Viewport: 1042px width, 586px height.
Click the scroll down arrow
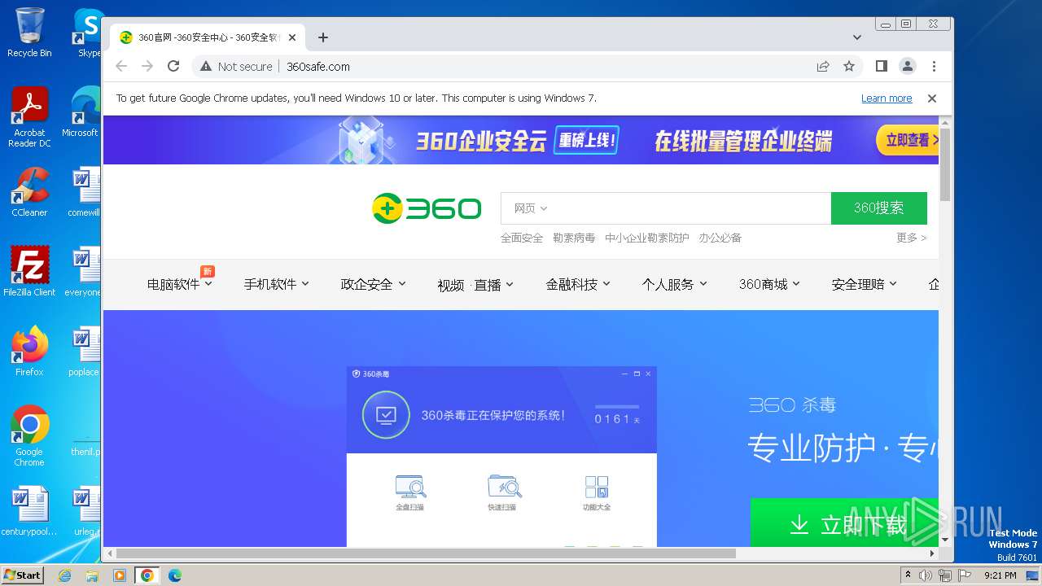click(945, 540)
